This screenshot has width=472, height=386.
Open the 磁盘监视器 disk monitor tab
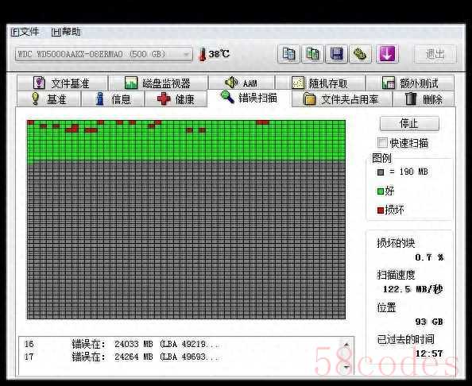158,83
